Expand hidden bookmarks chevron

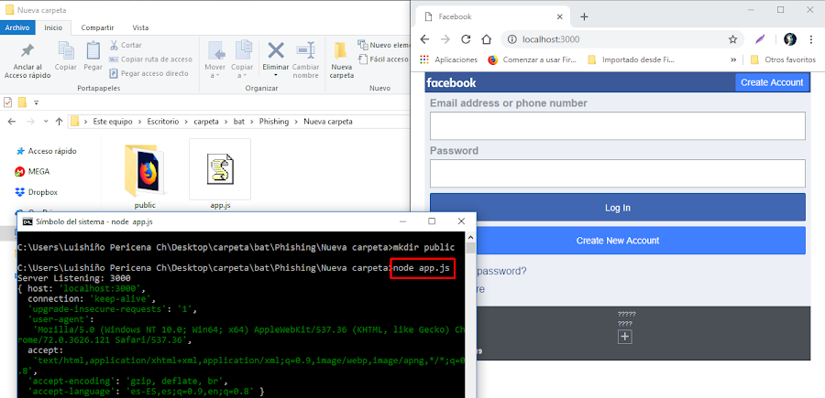pos(733,59)
